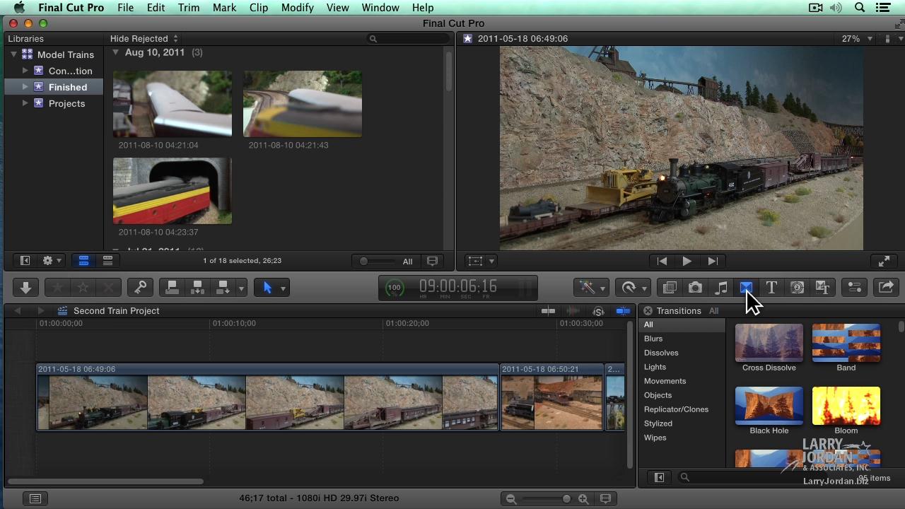Open the Clip menu
This screenshot has height=509, width=905.
tap(259, 8)
